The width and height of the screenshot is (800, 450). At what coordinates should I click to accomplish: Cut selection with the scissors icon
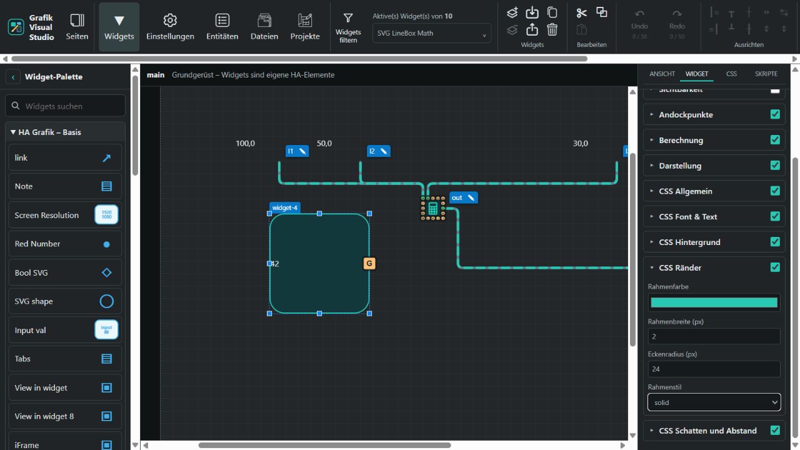click(x=582, y=12)
